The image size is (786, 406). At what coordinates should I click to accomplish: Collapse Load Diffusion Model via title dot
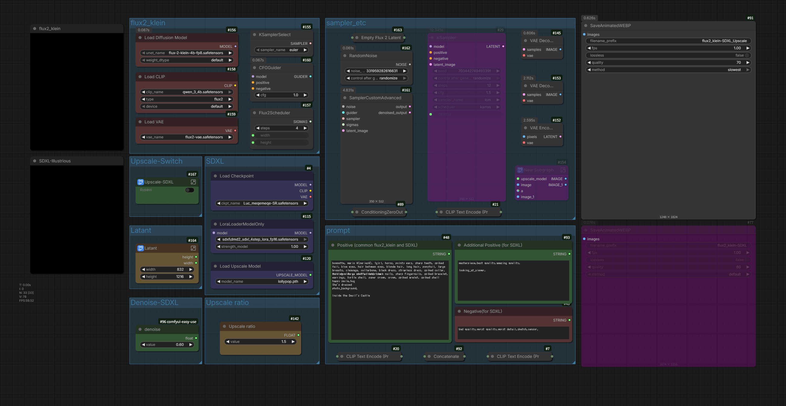click(x=140, y=38)
